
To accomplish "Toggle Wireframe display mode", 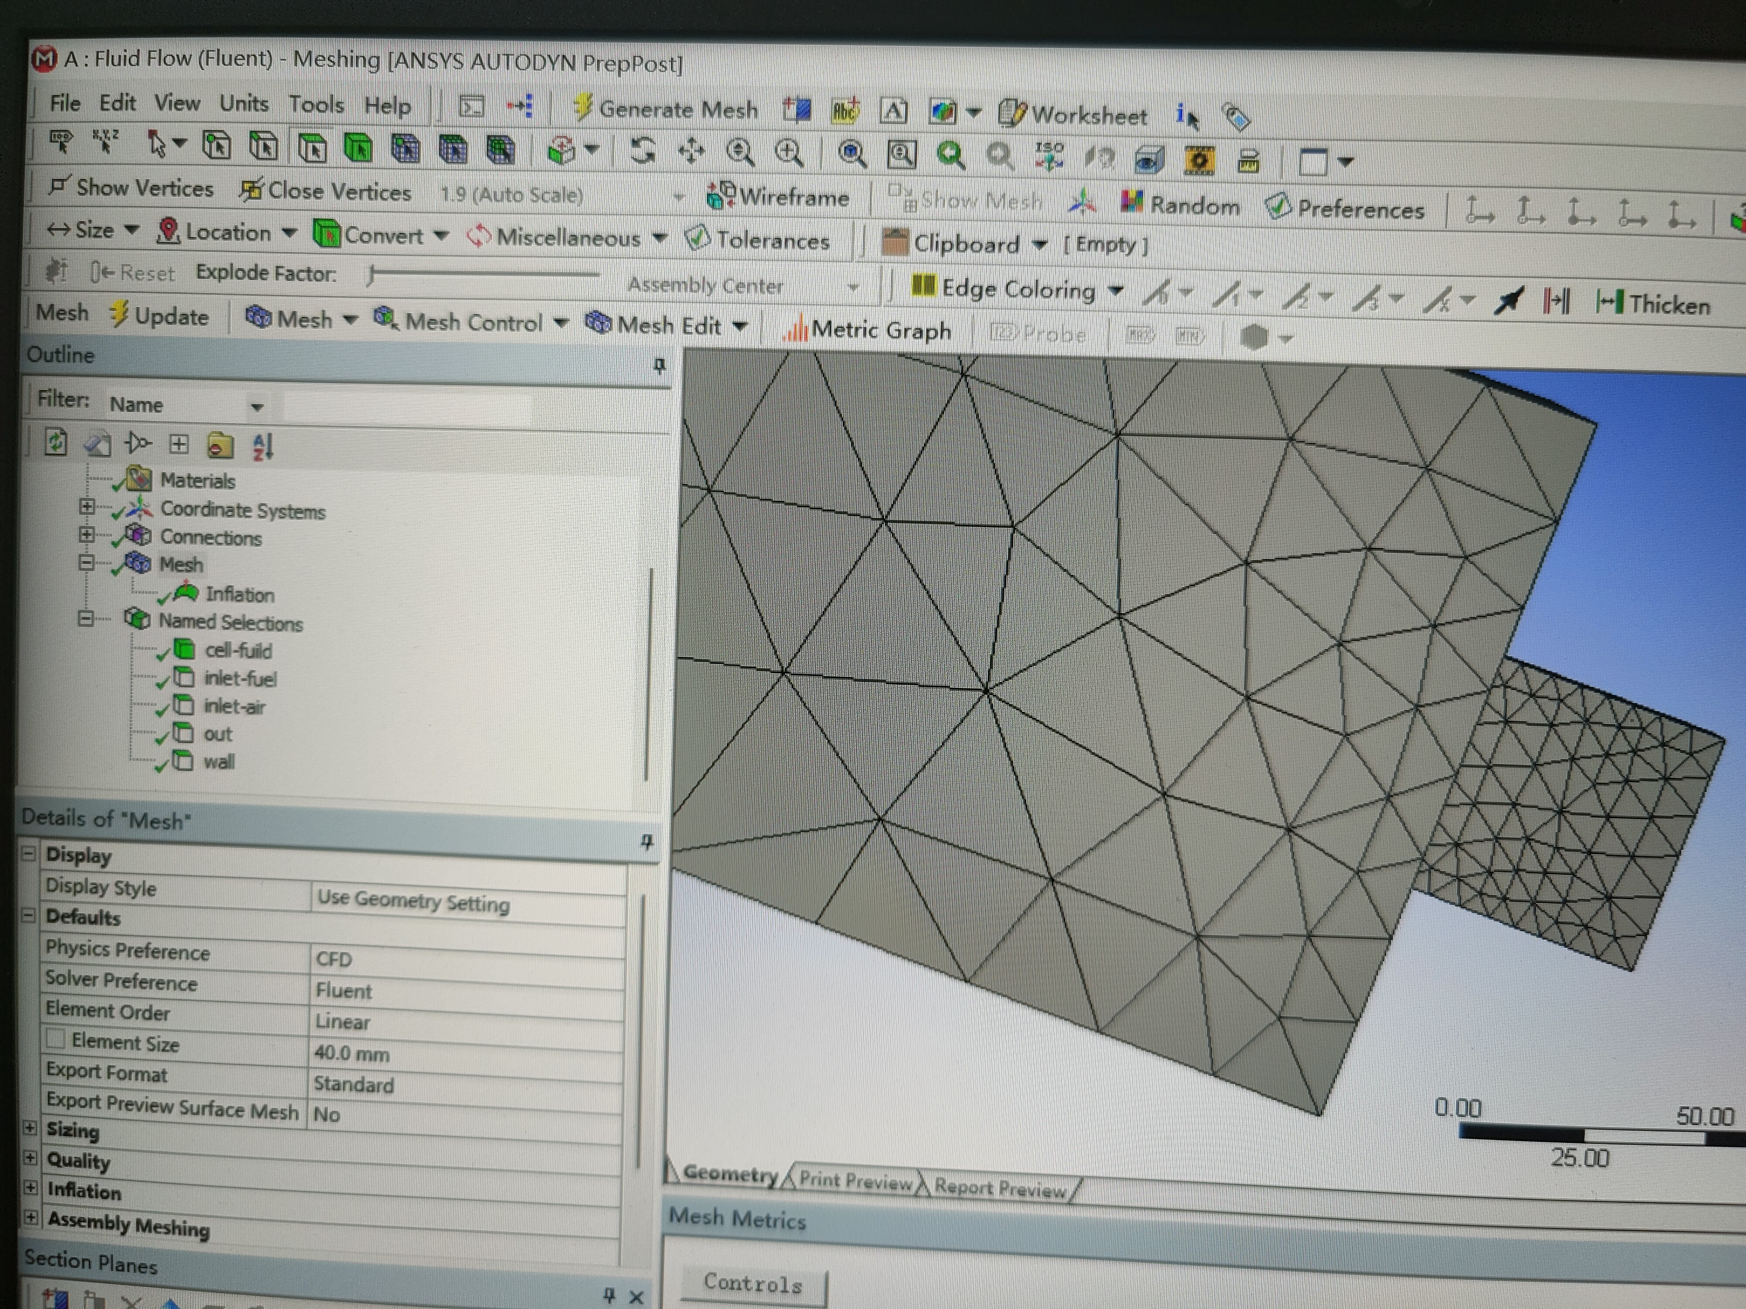I will pyautogui.click(x=778, y=196).
